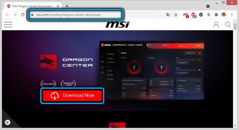
Task: Click the Dragon Center app screenshot
Action: tap(152, 70)
